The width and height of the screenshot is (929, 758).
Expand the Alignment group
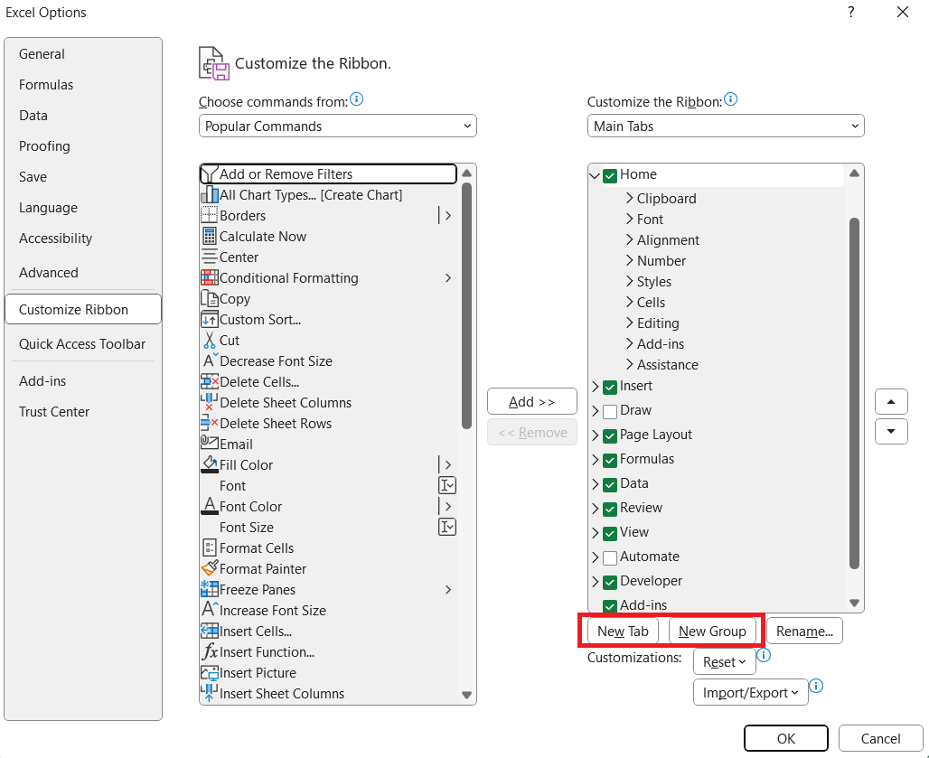630,239
